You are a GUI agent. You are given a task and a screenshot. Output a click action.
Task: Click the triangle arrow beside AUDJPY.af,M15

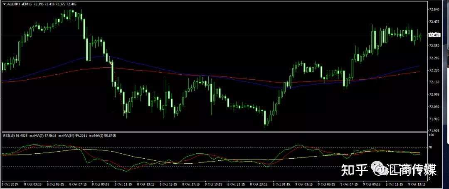[x=4, y=4]
